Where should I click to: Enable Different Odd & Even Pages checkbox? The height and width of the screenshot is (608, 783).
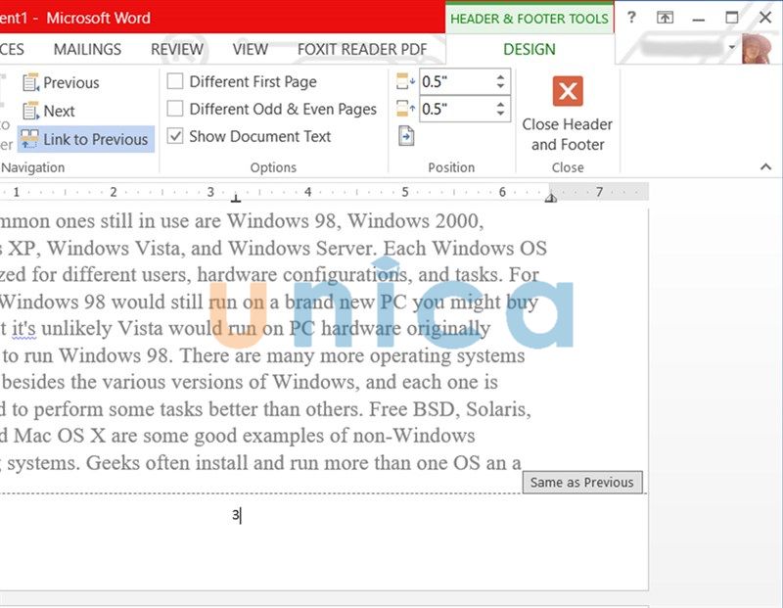(x=175, y=109)
